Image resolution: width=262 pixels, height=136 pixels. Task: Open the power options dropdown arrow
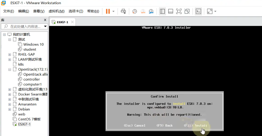(113, 11)
